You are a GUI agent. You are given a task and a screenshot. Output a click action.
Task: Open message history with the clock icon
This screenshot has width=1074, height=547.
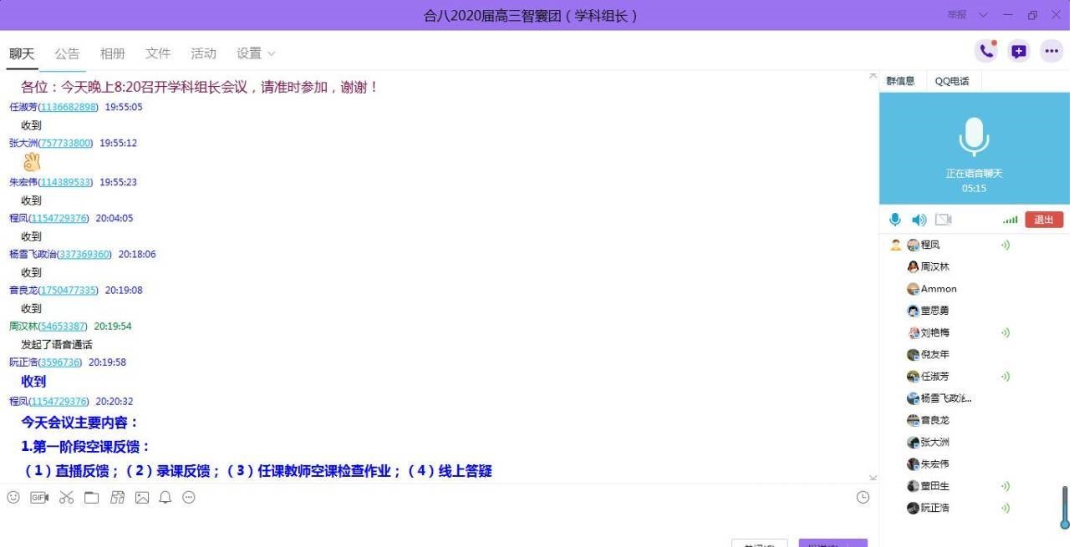pyautogui.click(x=863, y=498)
